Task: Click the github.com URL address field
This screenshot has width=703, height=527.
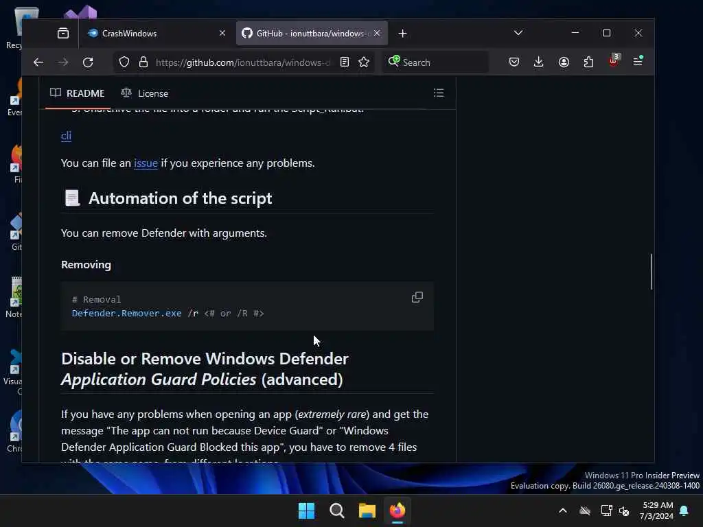Action: coord(242,62)
